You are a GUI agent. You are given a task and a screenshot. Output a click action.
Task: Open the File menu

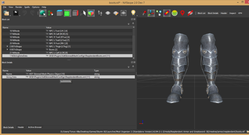5,7
